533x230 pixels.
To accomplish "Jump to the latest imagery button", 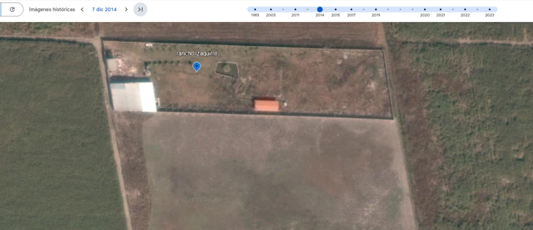I will [x=140, y=9].
